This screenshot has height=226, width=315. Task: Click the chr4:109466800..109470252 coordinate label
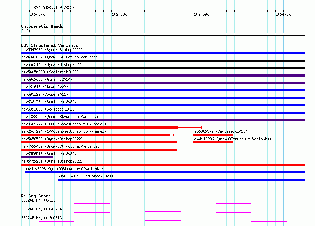pos(48,7)
